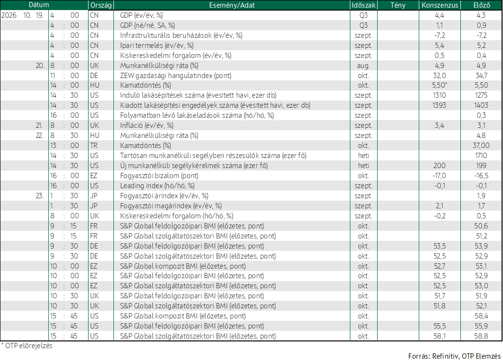Click the 'Forrás: Refinitiv, OTP Elemzés' source note
503x362 pixels.
click(x=454, y=356)
